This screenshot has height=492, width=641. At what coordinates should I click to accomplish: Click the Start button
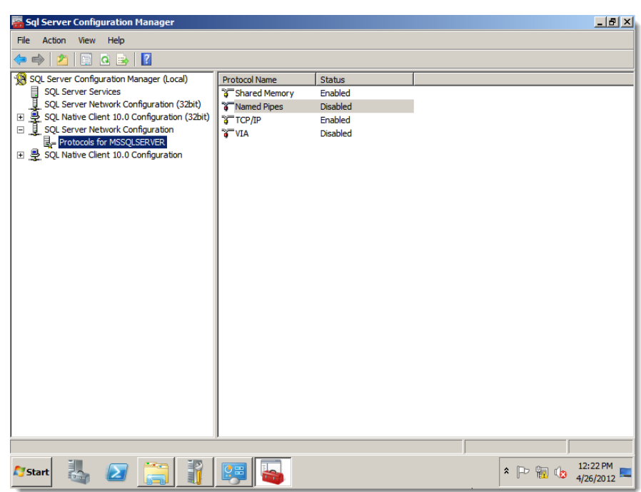point(31,472)
